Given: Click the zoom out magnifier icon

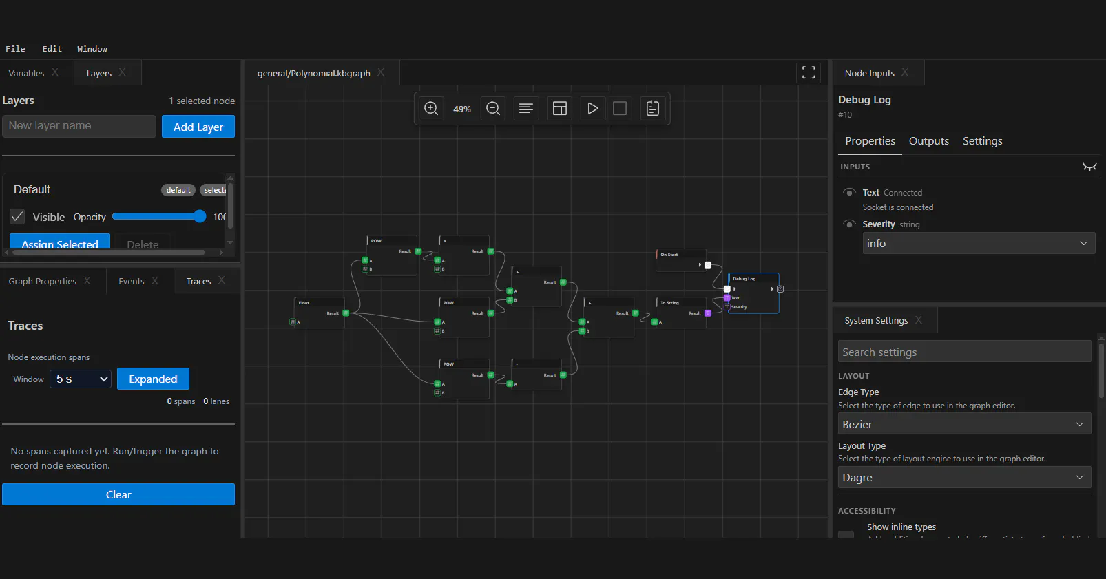Looking at the screenshot, I should point(493,109).
